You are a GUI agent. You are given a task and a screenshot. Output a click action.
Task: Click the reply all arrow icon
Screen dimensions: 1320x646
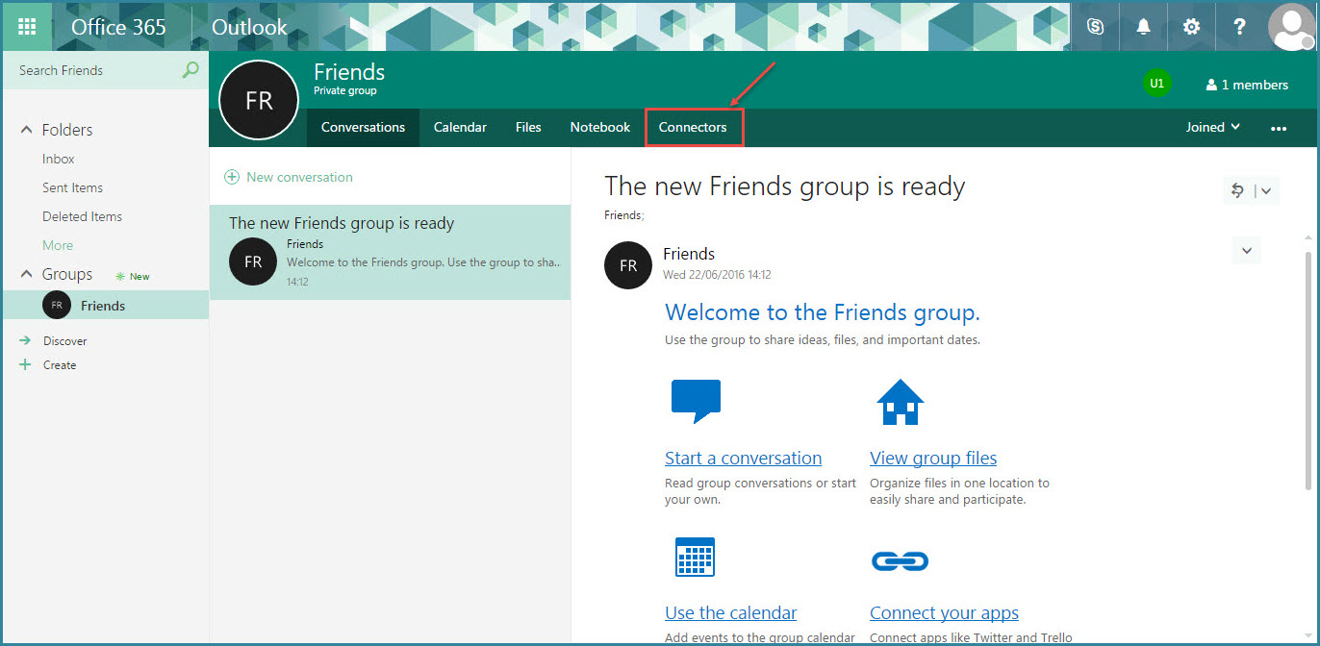[1237, 190]
